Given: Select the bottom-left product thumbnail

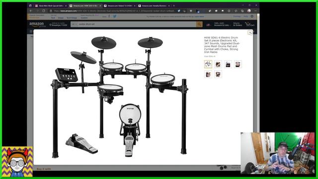Looking at the screenshot, I should click(208, 74).
